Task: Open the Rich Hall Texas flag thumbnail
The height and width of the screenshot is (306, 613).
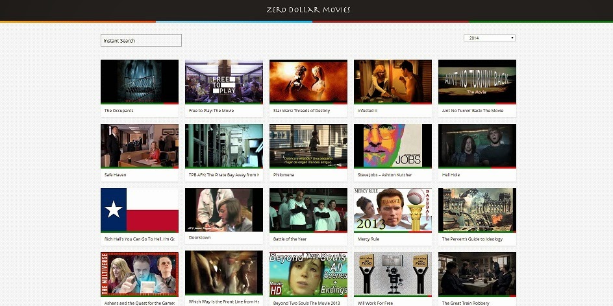Action: coord(140,210)
